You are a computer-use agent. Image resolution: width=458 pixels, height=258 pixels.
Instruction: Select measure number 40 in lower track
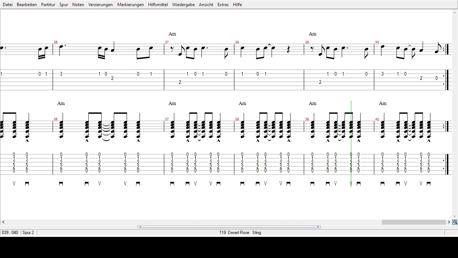[377, 119]
